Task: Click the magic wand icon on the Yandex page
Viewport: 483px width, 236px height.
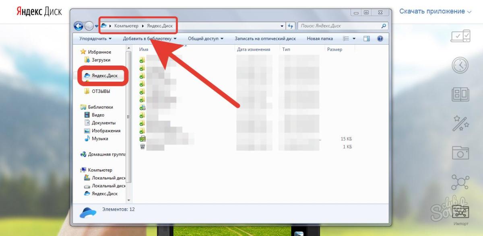Action: click(460, 124)
